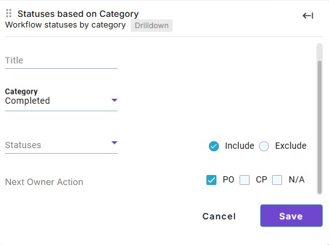Click the vertical scrollbar thumb
This screenshot has width=329, height=245.
pos(320,127)
